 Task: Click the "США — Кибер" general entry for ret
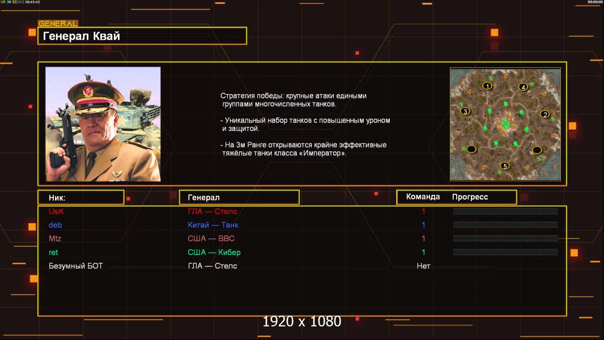coord(214,252)
